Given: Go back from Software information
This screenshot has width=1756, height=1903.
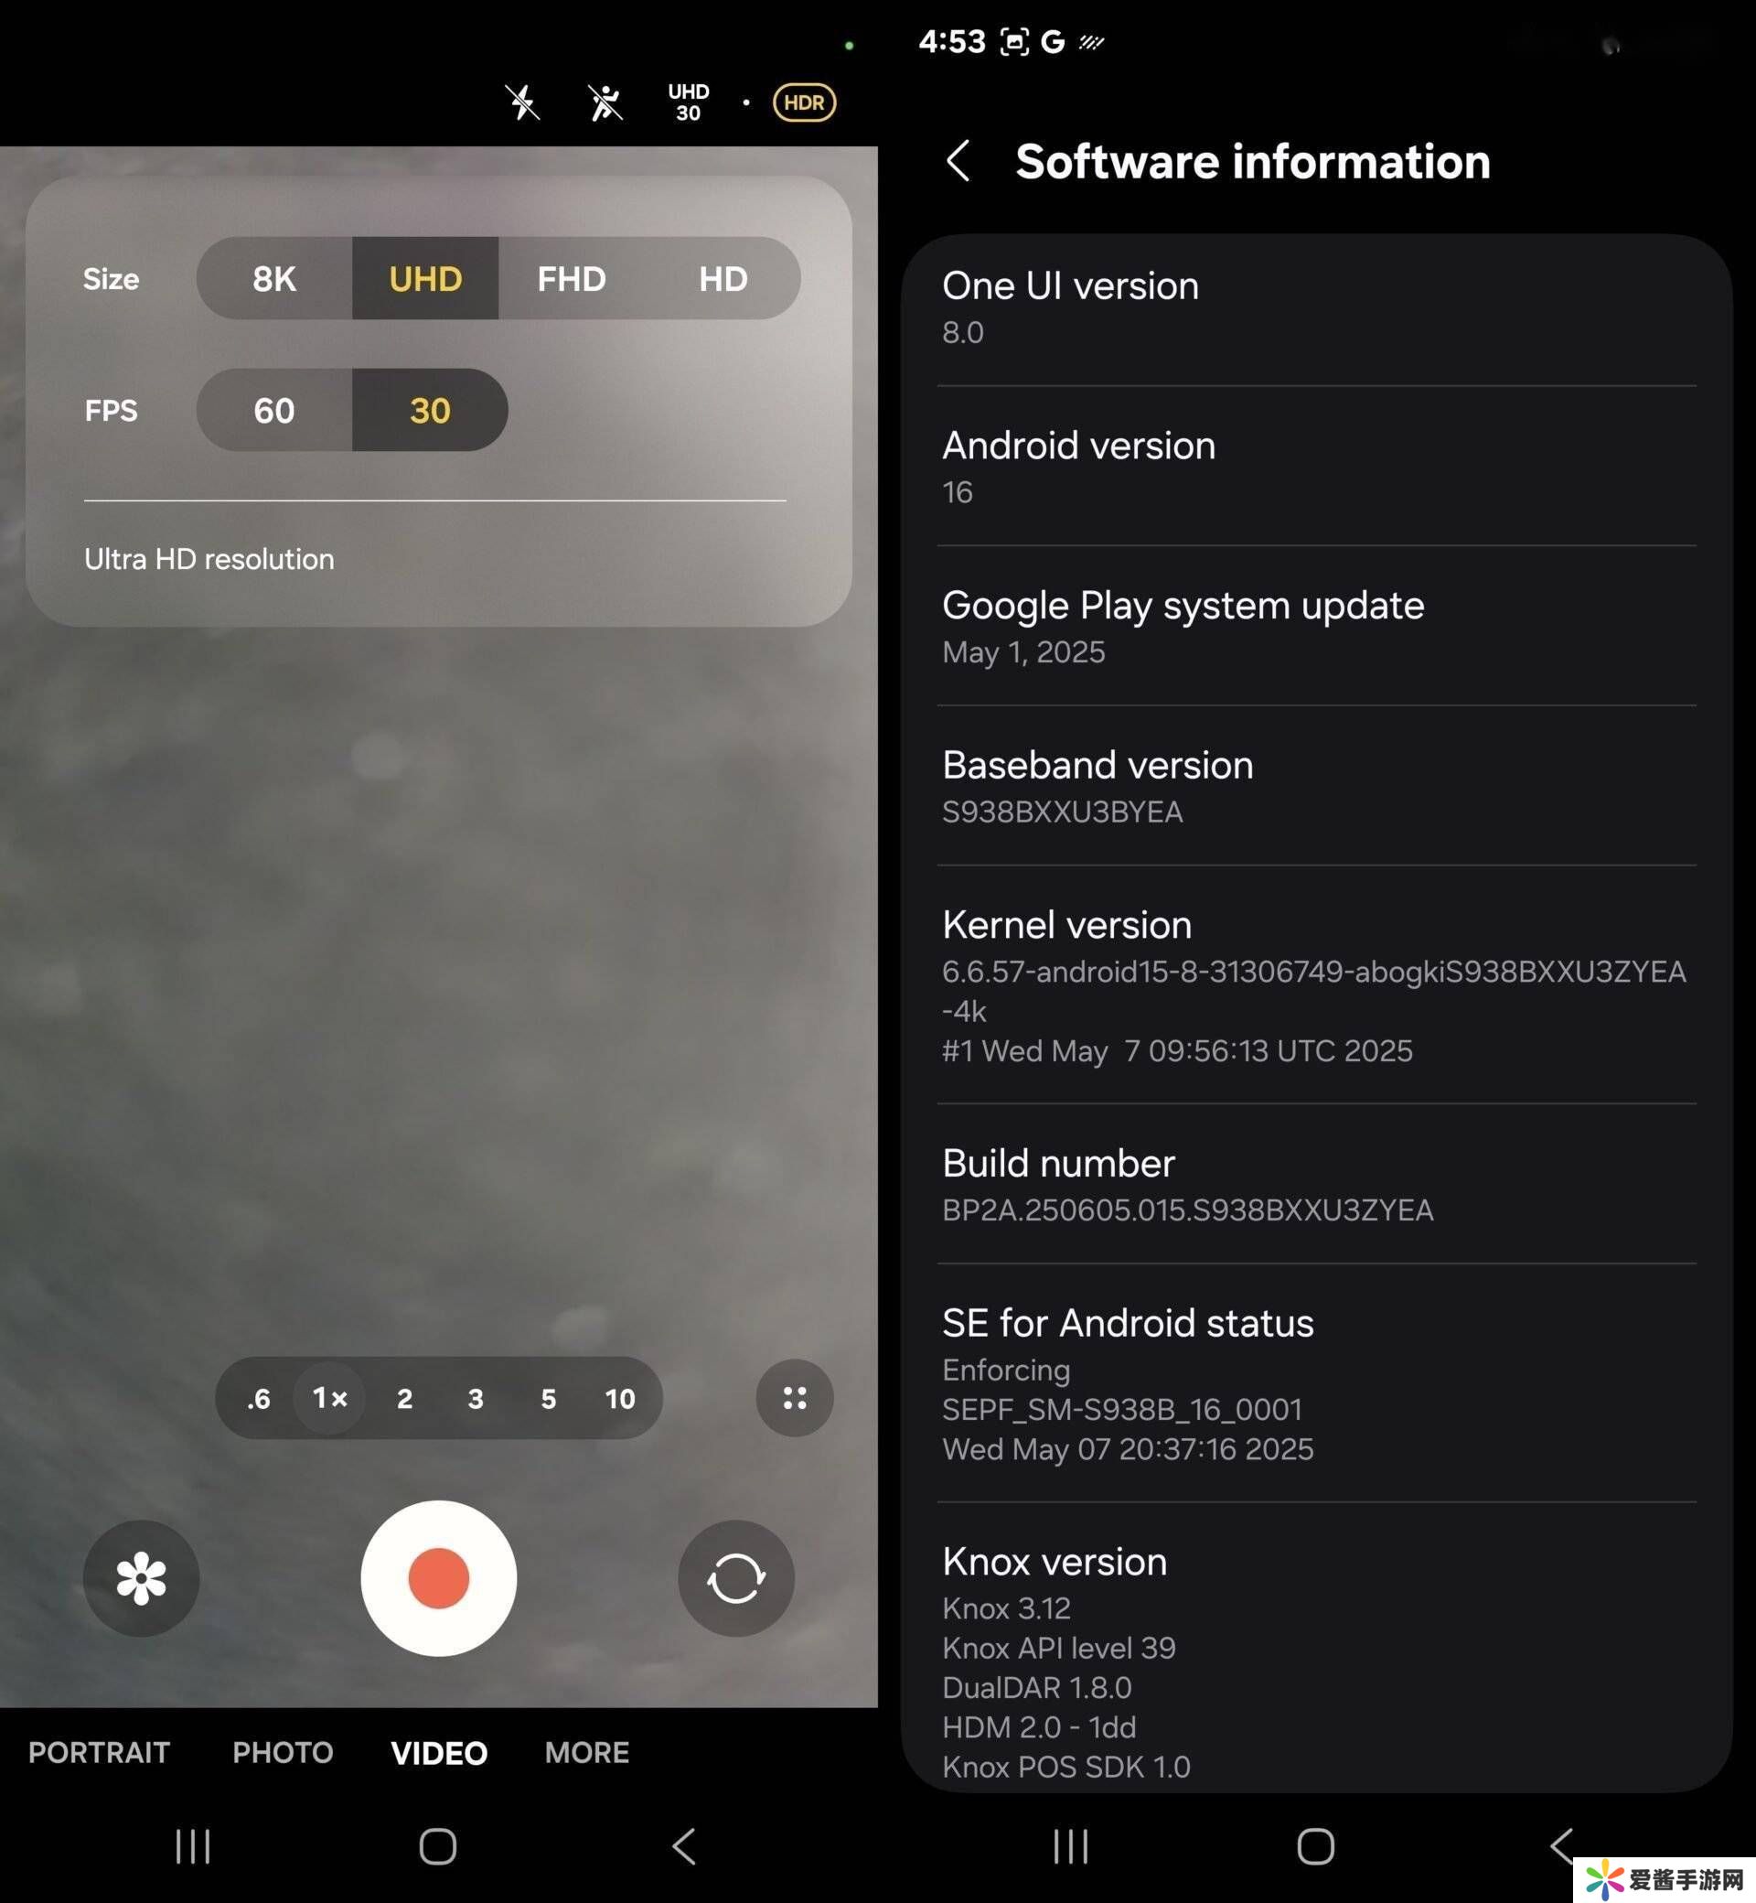Looking at the screenshot, I should point(958,161).
